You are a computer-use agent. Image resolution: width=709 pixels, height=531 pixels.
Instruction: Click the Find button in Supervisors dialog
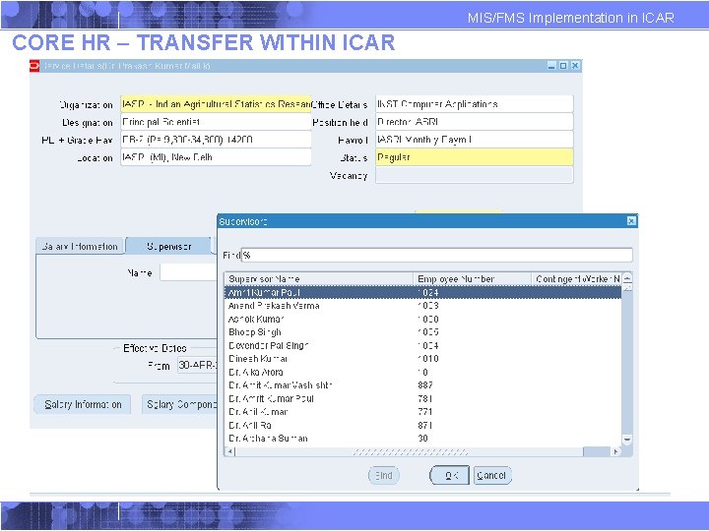tap(383, 476)
